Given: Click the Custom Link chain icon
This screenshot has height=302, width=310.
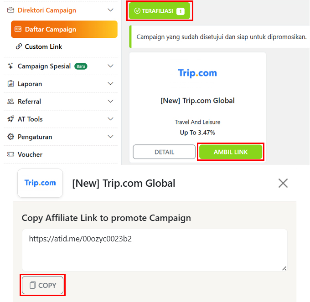Looking at the screenshot, I should [x=19, y=46].
